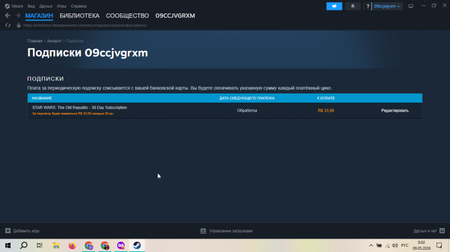Launch Firefox from the taskbar
Screen dimensions: 450x252
72,246
